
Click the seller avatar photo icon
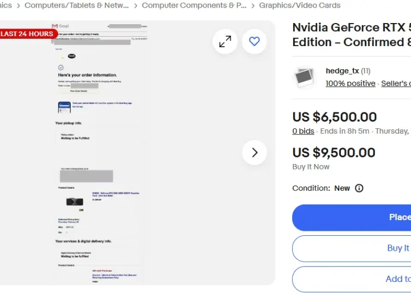coord(304,78)
